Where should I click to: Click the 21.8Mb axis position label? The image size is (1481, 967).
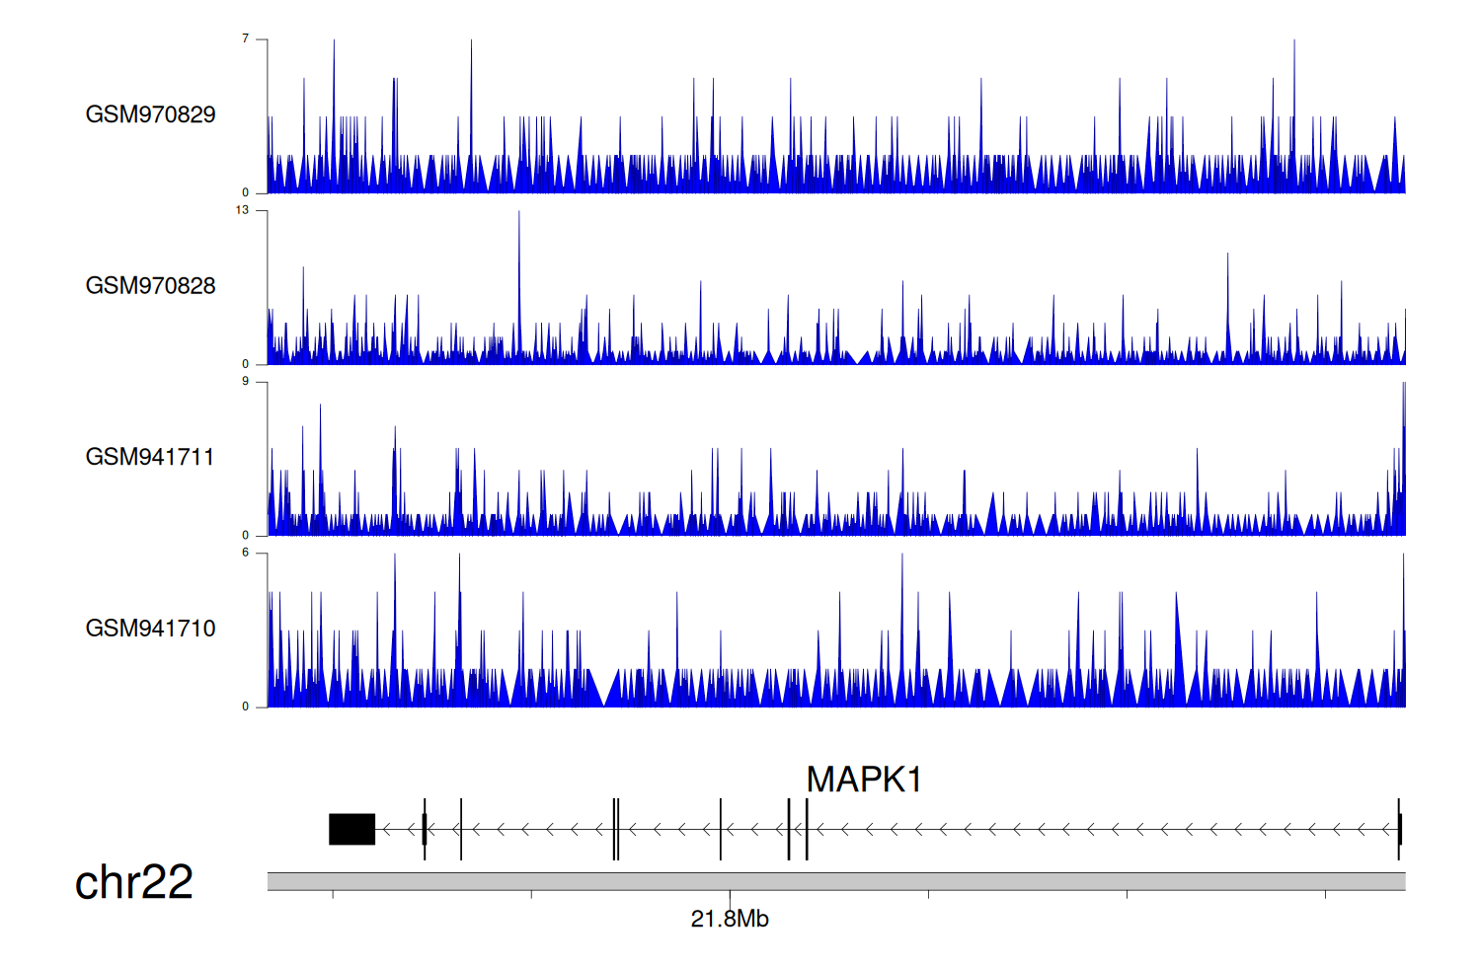[x=730, y=919]
